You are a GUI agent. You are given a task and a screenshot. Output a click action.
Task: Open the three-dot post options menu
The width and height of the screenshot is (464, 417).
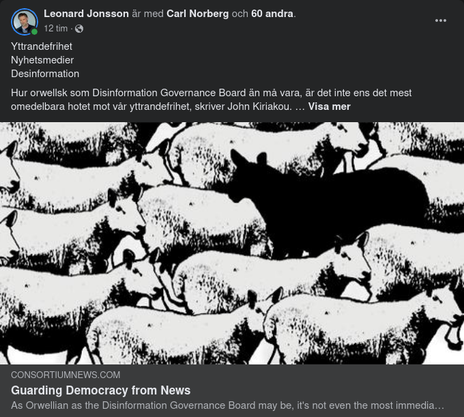pyautogui.click(x=440, y=20)
